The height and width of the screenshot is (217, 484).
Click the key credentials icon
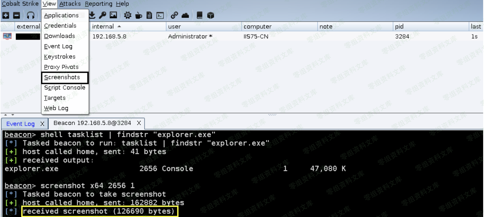102,15
